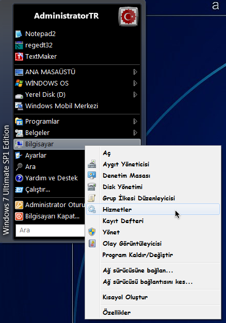Choose Aç from the context menu

153,153
